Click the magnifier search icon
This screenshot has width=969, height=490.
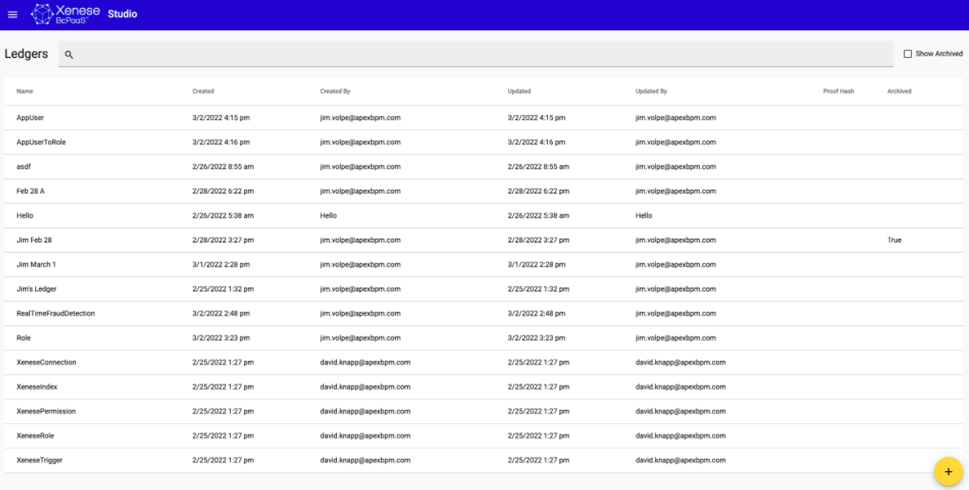[x=69, y=55]
